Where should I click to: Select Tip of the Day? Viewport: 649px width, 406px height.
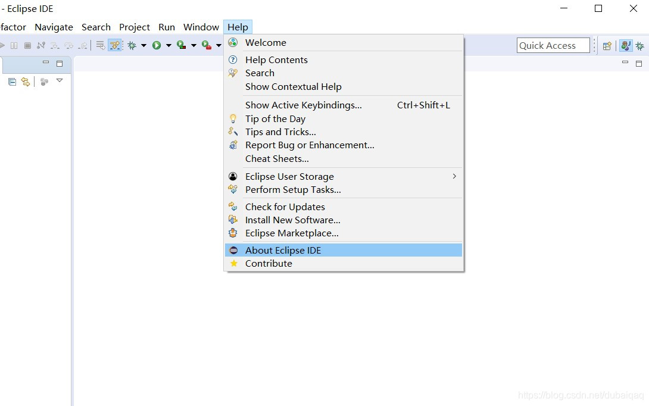coord(344,119)
